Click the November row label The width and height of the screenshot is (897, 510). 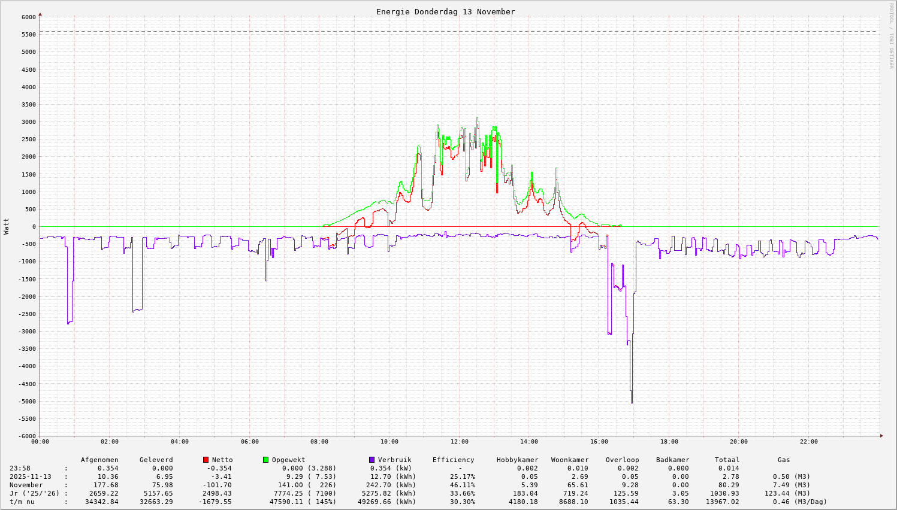pos(26,485)
